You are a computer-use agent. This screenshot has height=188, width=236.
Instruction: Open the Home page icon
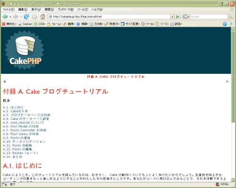[x=42, y=16]
